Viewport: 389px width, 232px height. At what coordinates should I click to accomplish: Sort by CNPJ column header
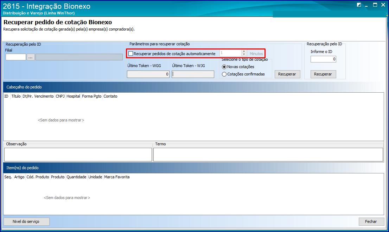(60, 96)
